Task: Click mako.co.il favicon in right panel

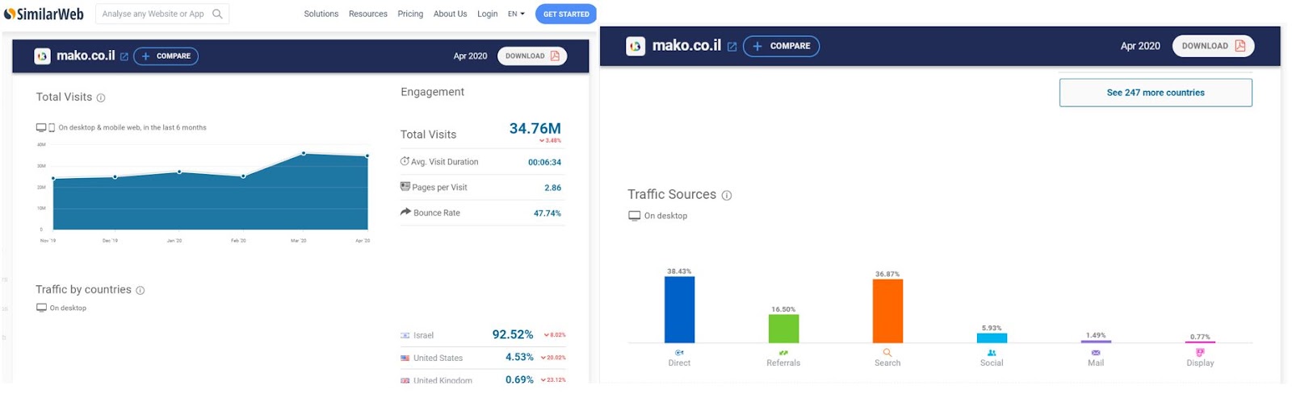Action: tap(636, 46)
